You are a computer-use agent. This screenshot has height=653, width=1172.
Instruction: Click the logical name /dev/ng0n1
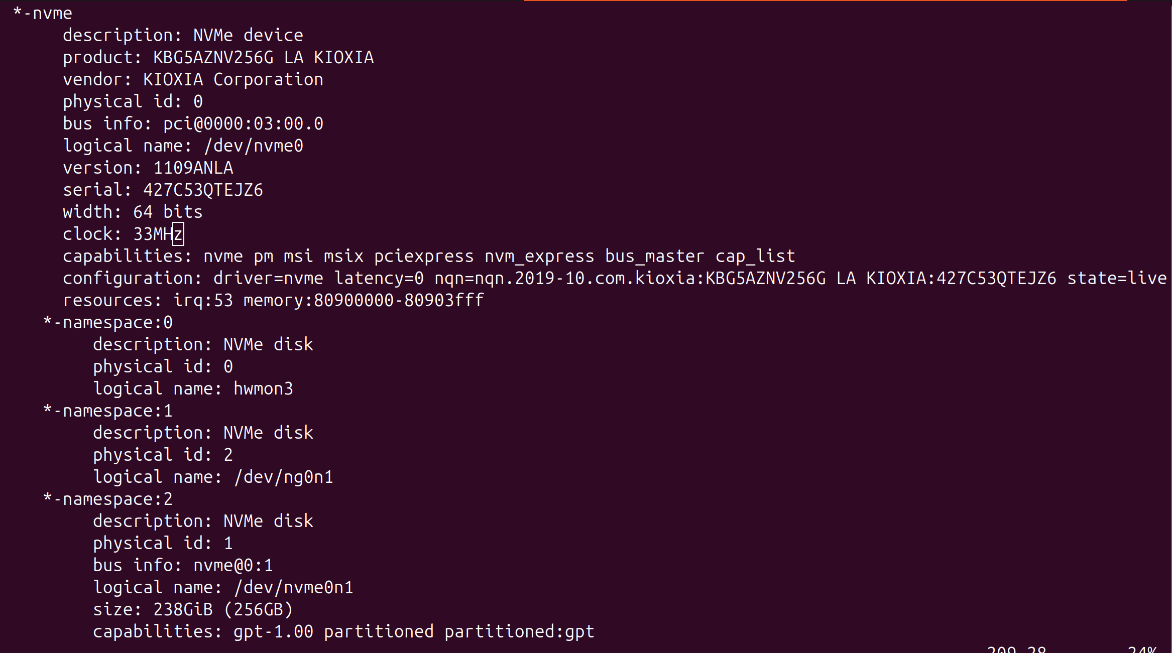pos(283,477)
